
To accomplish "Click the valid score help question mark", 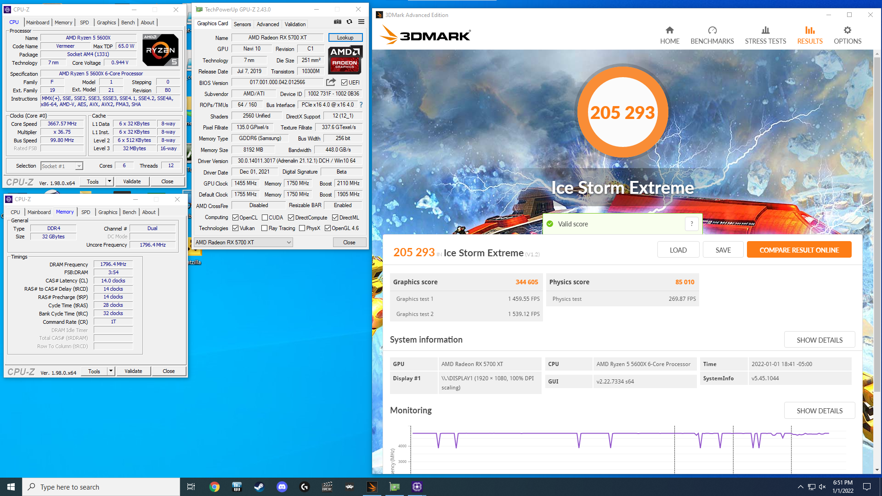I will [691, 224].
